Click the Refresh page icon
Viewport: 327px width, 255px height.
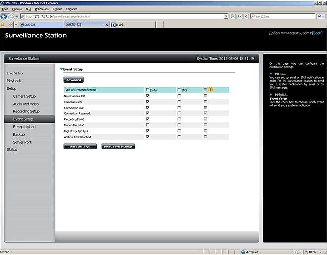[240, 16]
